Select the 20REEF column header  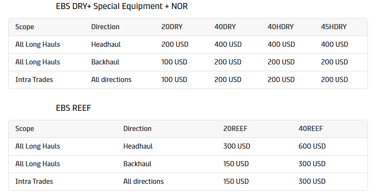coord(235,128)
